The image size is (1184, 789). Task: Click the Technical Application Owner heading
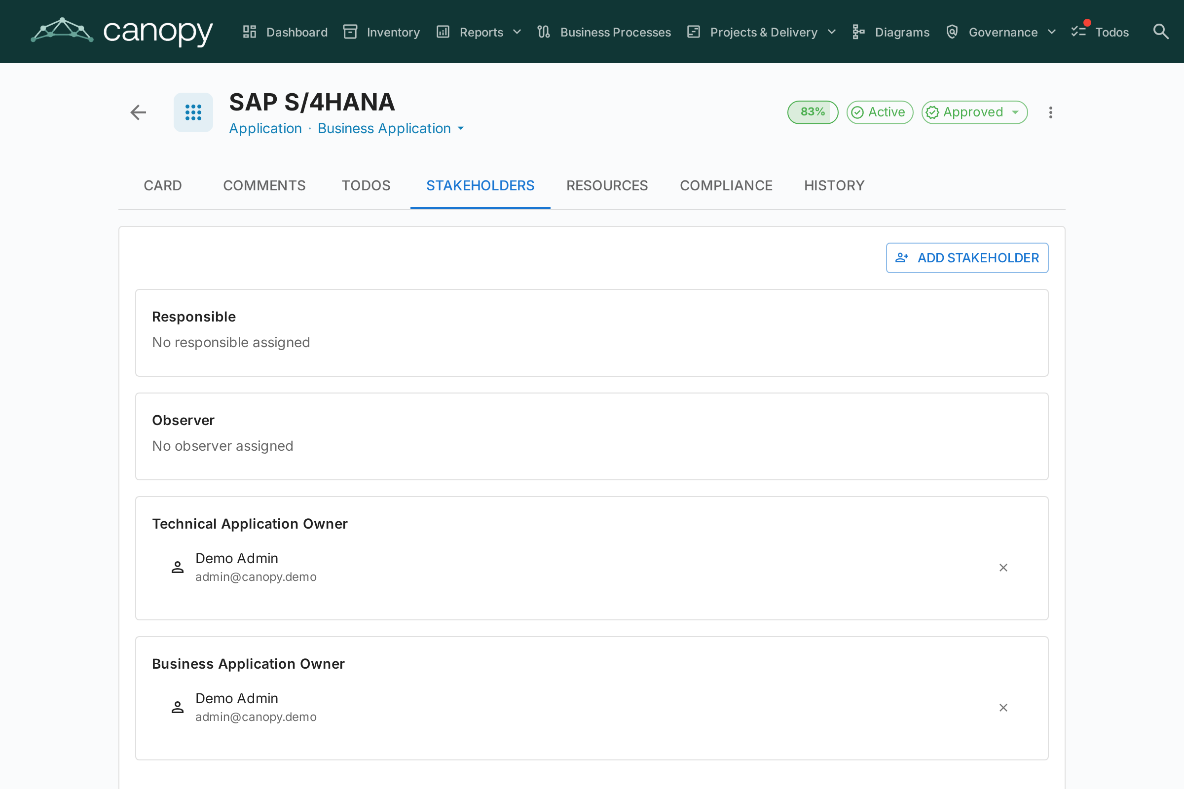(250, 524)
